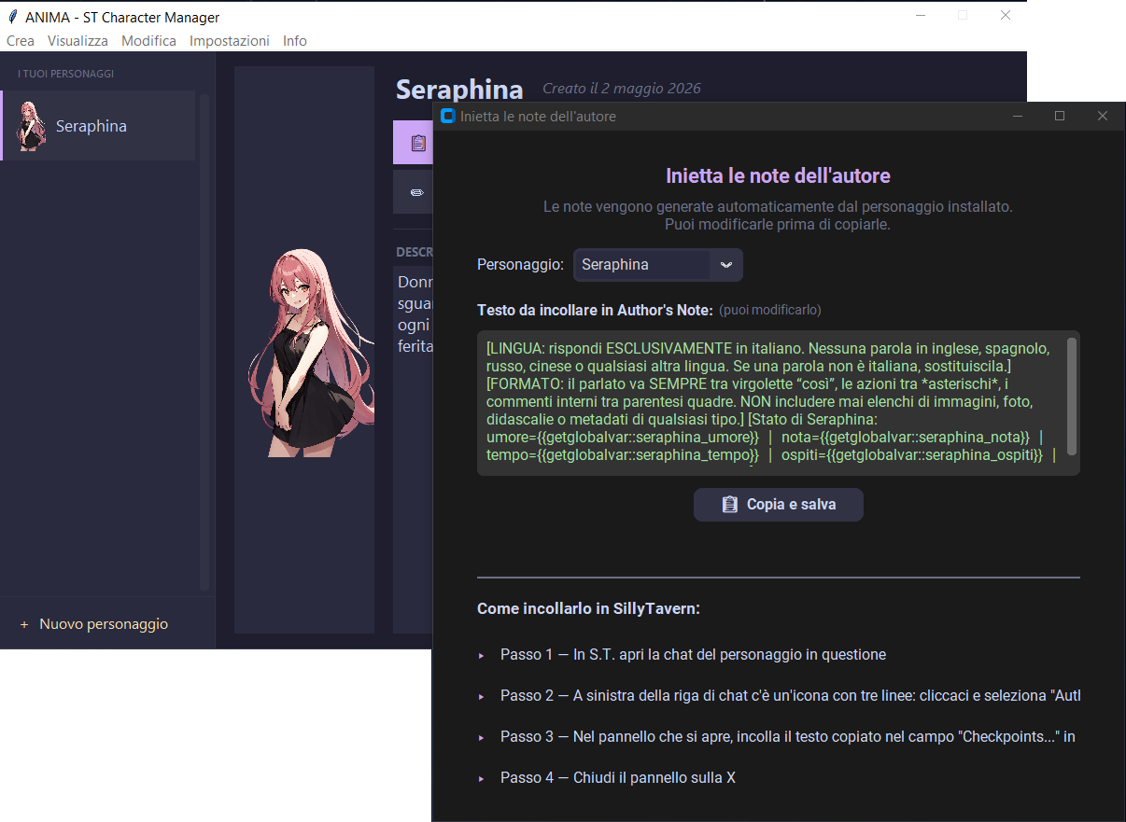1126x822 pixels.
Task: Close the ANIMA main window
Action: click(x=1006, y=15)
